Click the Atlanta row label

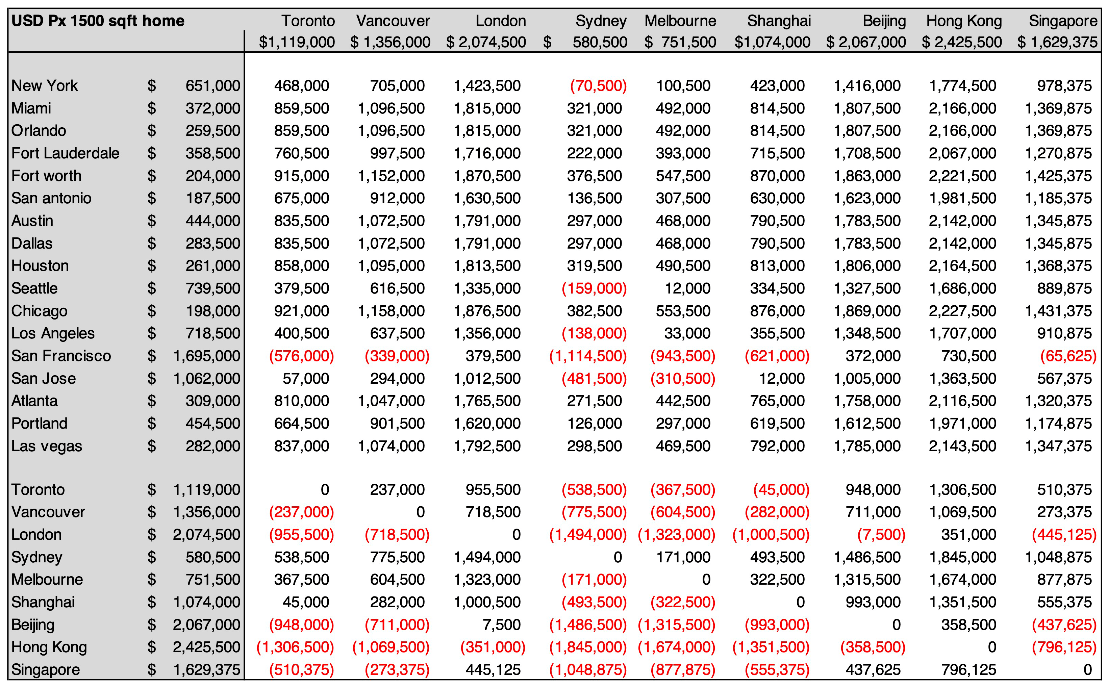tap(34, 401)
